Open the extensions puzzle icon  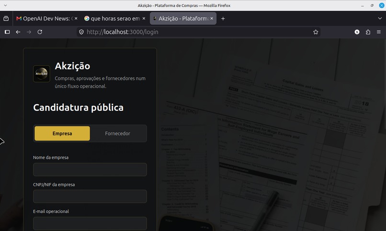tap(368, 32)
